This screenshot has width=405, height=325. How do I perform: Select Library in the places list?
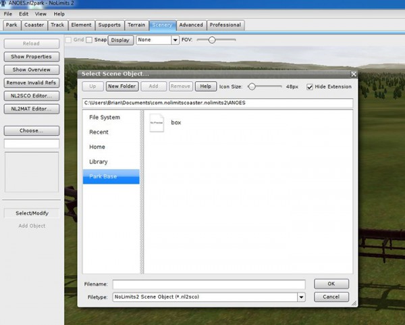click(x=99, y=161)
